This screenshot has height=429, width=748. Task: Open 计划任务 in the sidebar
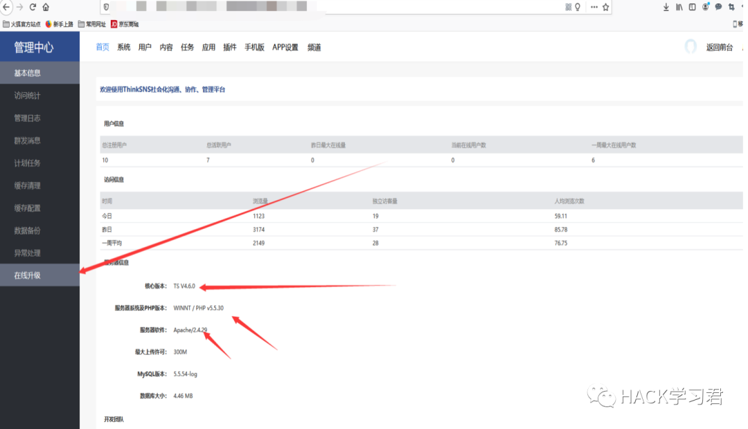(39, 163)
